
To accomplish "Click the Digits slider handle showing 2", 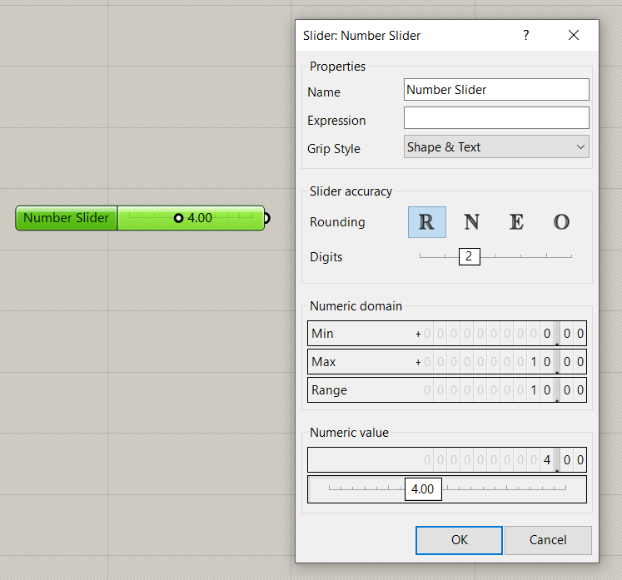I will pyautogui.click(x=470, y=256).
